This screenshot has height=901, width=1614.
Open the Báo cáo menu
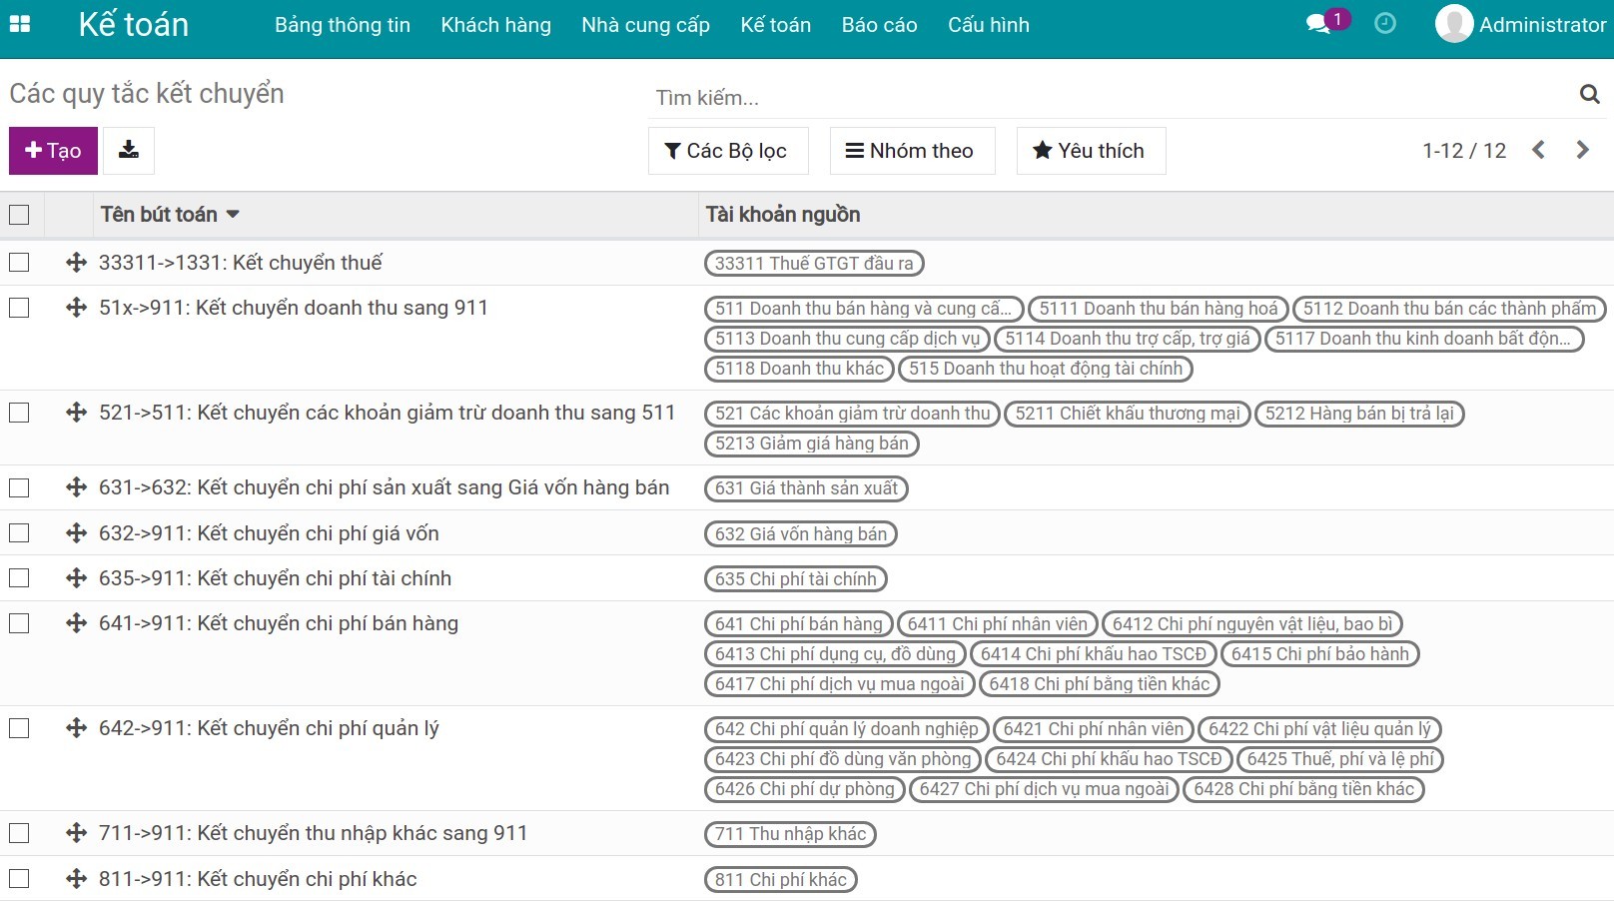pyautogui.click(x=879, y=25)
